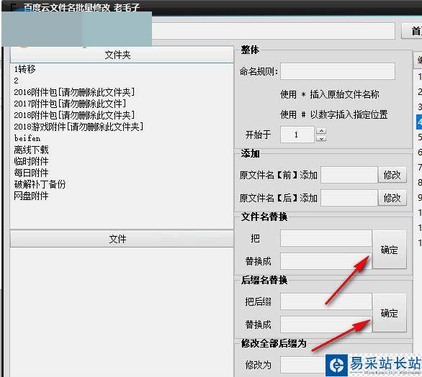The width and height of the screenshot is (422, 377).
Task: Click the 开始于 number field
Action: coord(297,135)
